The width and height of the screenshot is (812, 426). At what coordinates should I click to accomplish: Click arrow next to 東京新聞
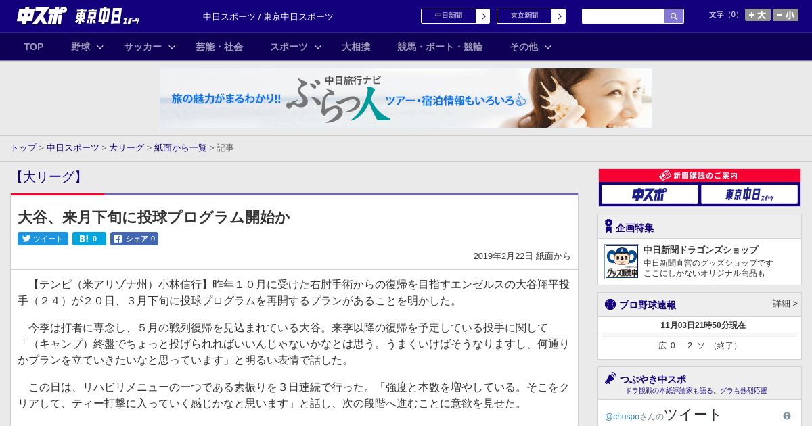pos(559,16)
